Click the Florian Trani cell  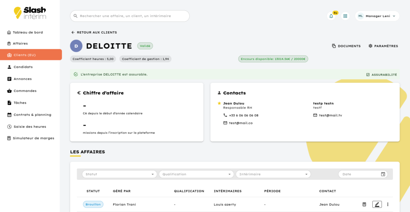point(124,204)
